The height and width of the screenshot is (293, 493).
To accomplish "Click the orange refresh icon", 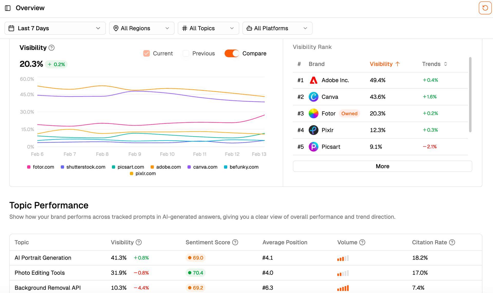I will [485, 8].
